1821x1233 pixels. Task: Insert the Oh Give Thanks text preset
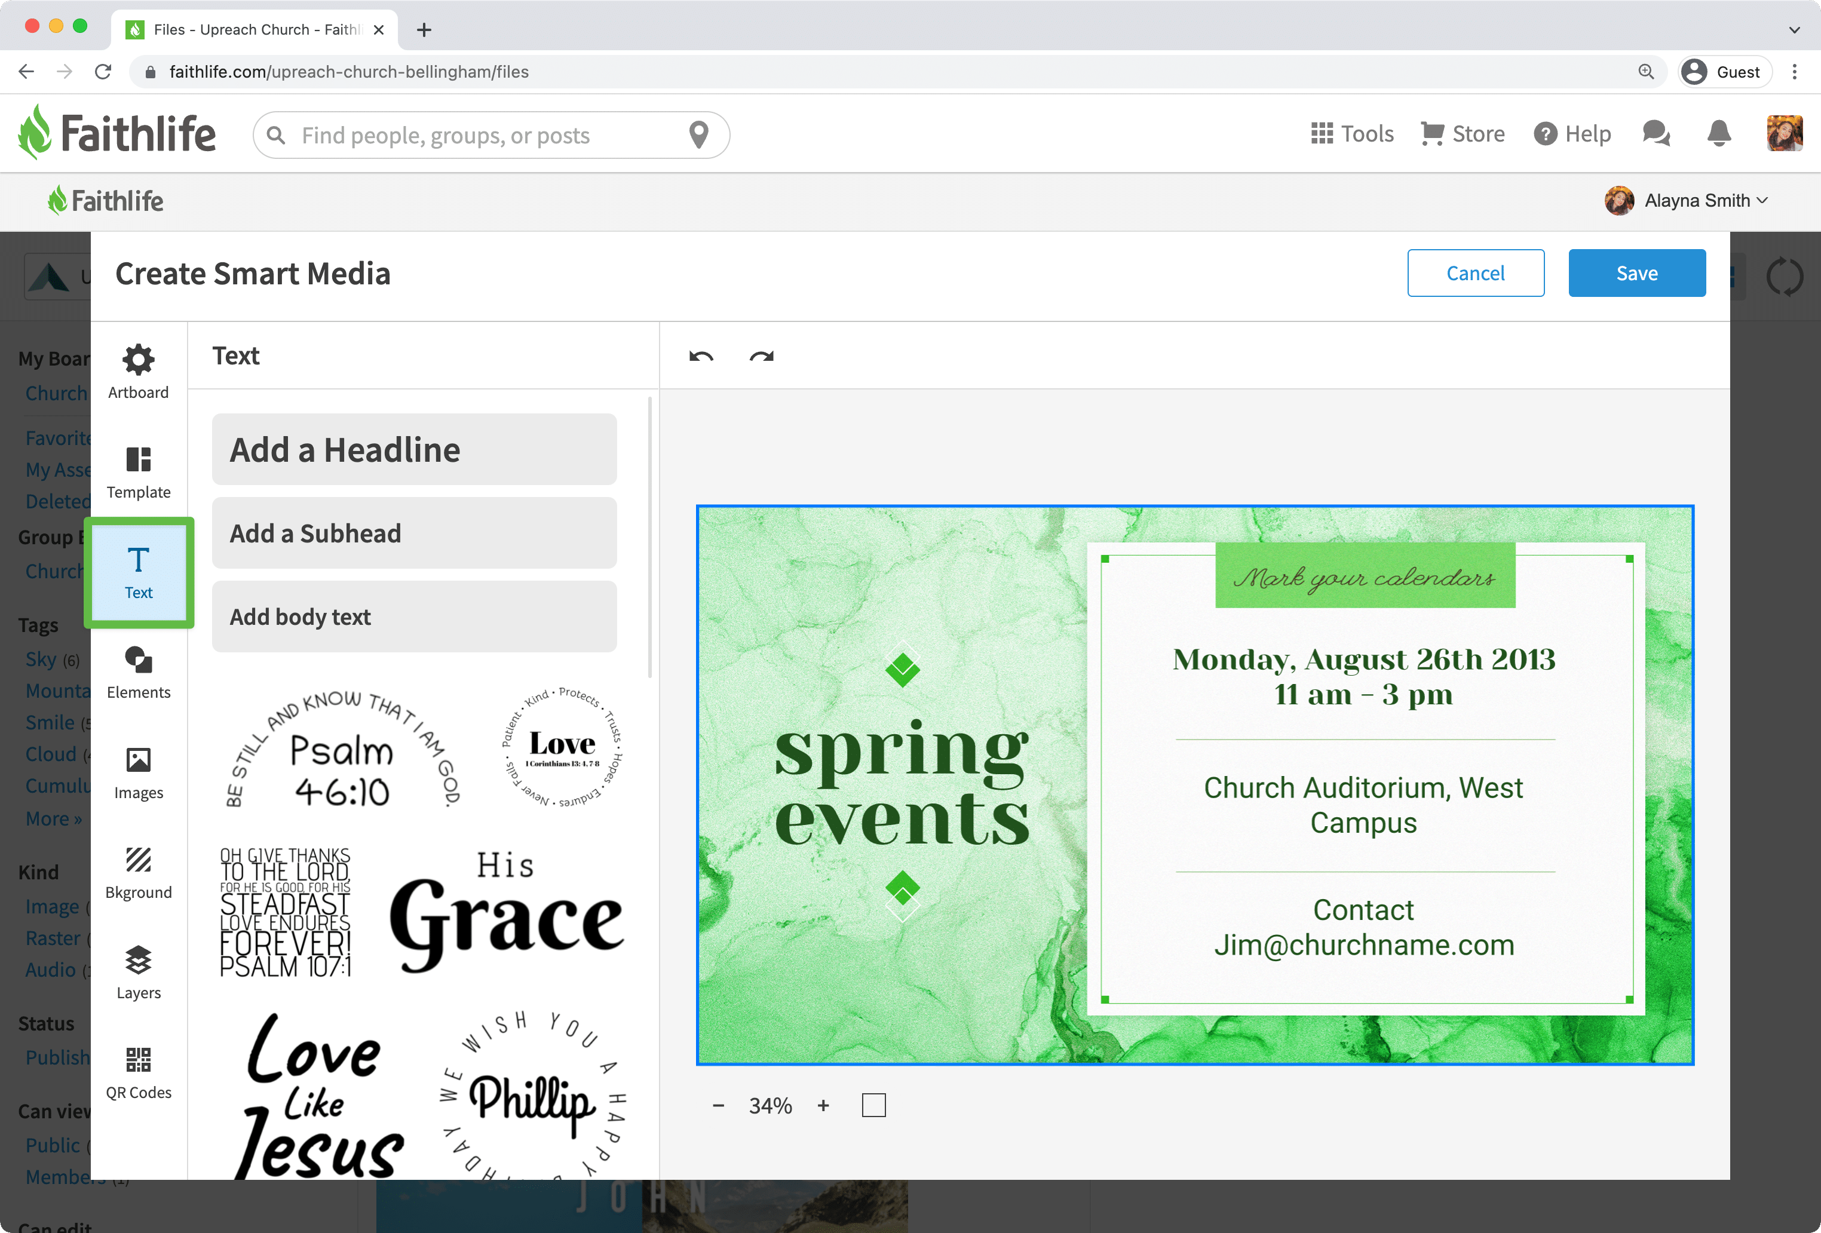tap(285, 912)
